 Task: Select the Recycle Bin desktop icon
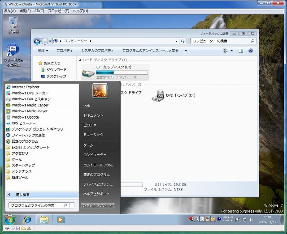coord(13,25)
